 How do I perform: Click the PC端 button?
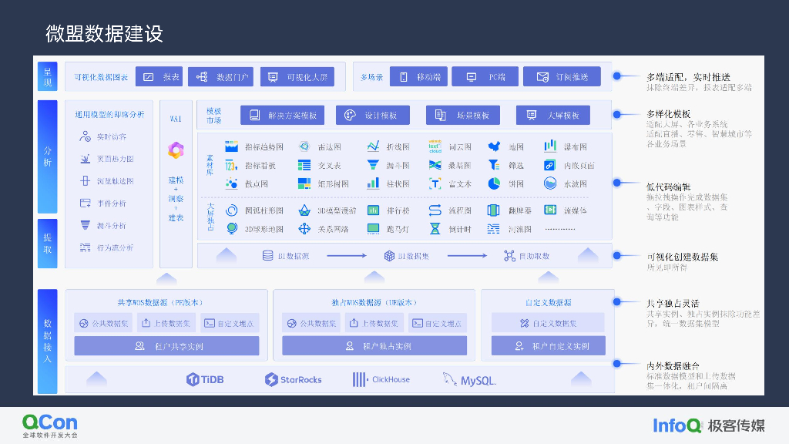click(485, 76)
